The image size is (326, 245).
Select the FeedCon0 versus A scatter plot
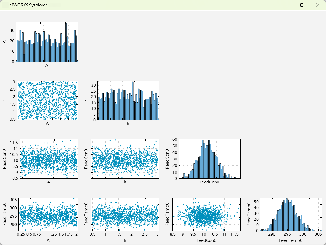[49, 159]
